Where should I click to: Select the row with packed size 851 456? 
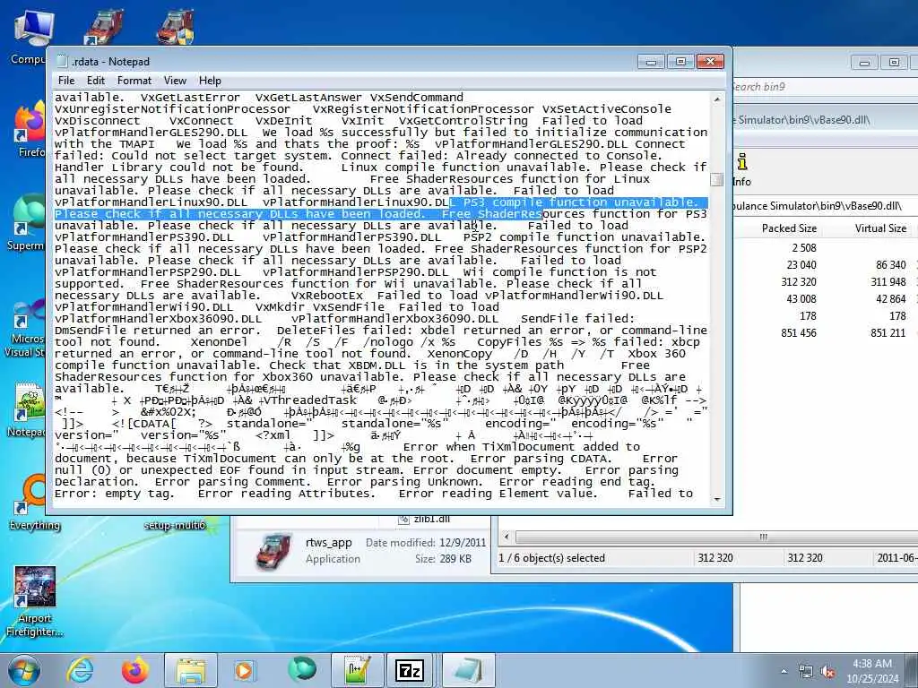click(x=799, y=333)
